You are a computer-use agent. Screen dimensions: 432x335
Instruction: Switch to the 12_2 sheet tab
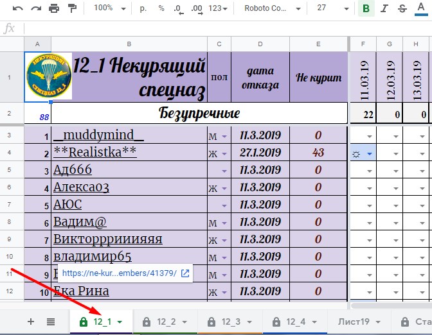166,322
